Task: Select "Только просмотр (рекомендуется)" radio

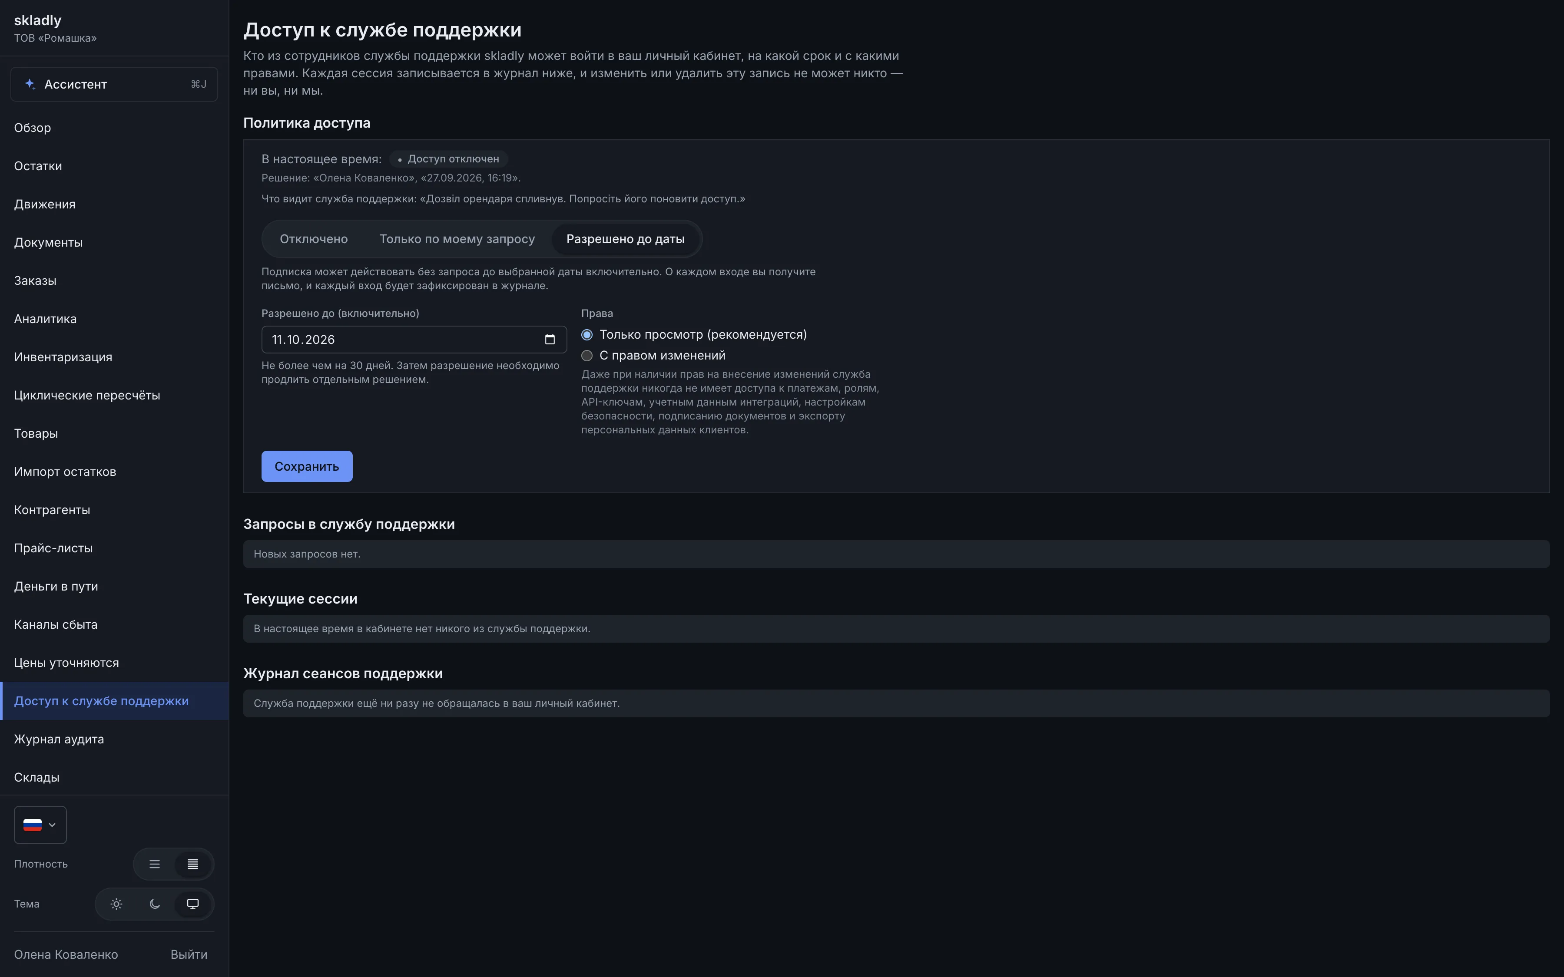Action: tap(587, 335)
